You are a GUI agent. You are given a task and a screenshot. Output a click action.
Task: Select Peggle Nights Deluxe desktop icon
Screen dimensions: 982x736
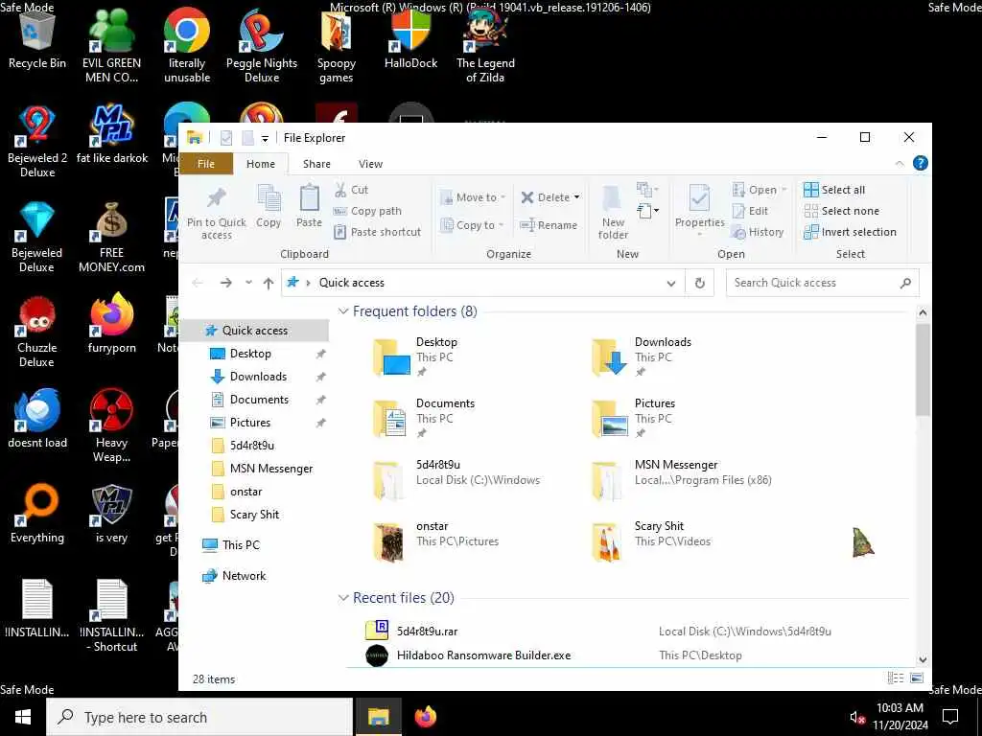pyautogui.click(x=262, y=46)
